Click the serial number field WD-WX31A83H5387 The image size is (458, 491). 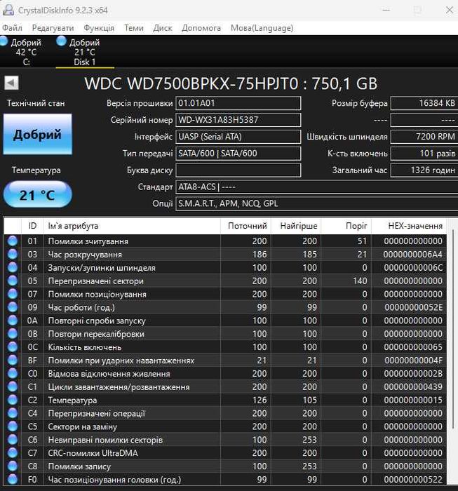238,120
